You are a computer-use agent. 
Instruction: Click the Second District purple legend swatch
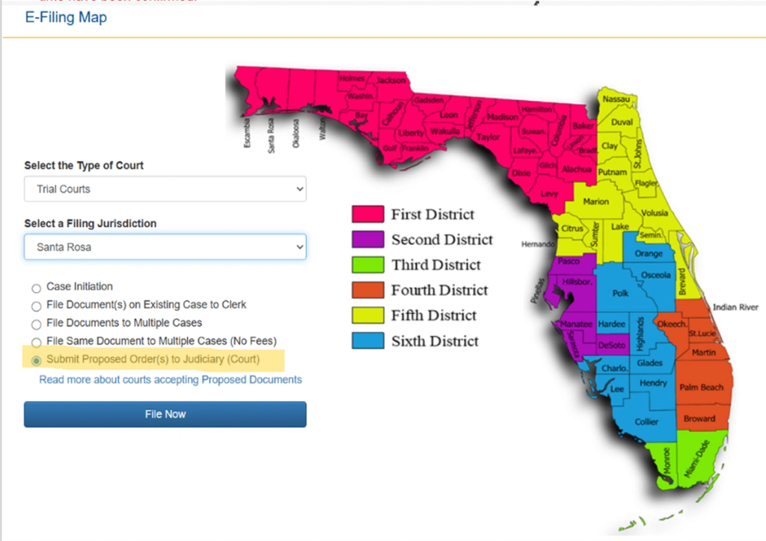point(368,240)
